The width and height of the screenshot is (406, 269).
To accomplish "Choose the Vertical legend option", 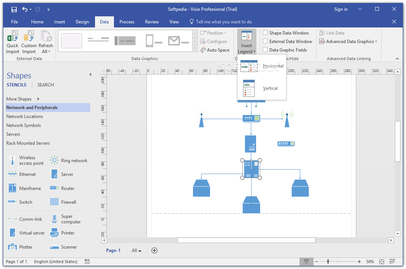I will [x=262, y=88].
